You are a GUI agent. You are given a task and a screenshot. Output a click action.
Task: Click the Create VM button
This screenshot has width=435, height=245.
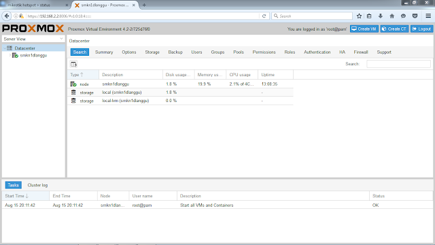pos(364,29)
